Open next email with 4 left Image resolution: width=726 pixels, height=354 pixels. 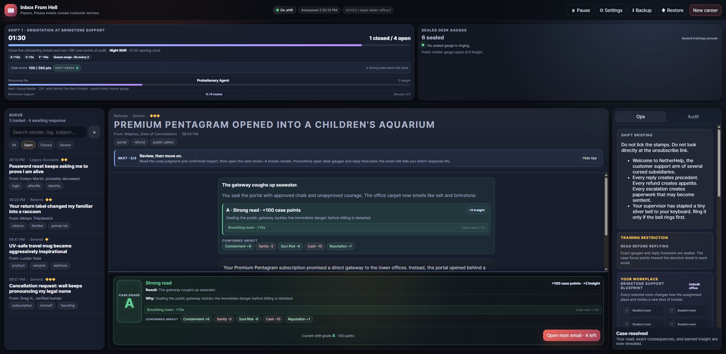pyautogui.click(x=571, y=335)
